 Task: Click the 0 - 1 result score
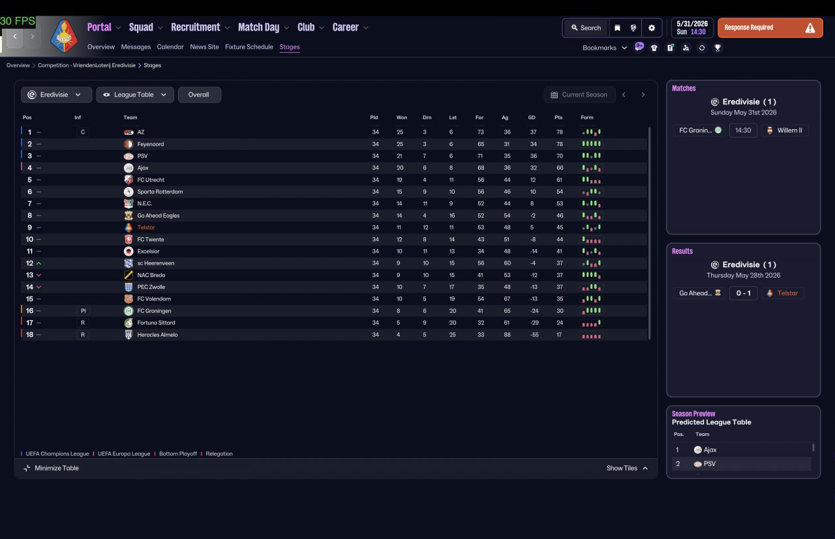click(x=743, y=293)
